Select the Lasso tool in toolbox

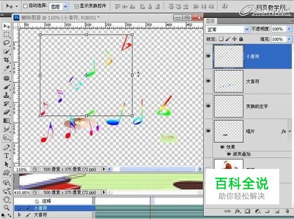click(6, 43)
